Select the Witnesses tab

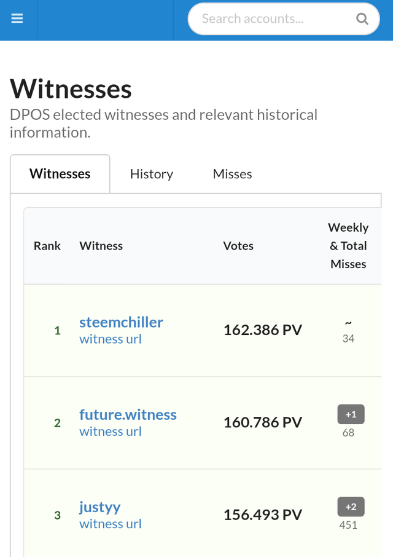point(60,174)
